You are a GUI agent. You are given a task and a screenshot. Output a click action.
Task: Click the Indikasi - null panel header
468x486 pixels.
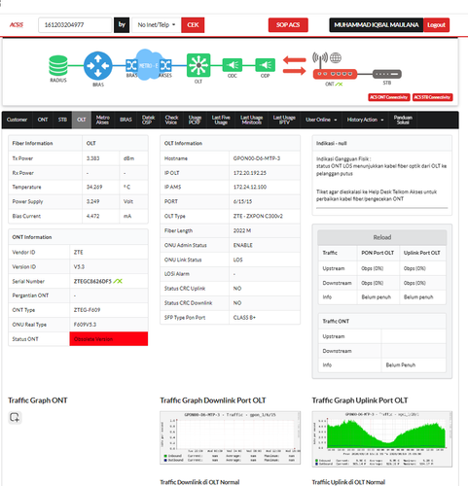point(382,143)
